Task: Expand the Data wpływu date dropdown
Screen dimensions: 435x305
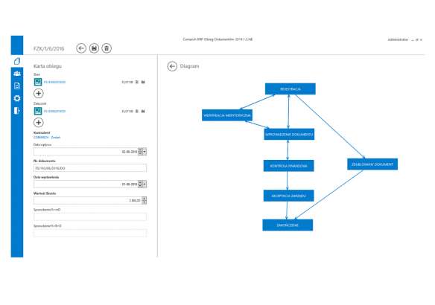Action: pos(145,152)
